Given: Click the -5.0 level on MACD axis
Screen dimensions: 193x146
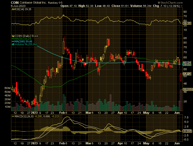Looking at the screenshot, I should [186, 140].
